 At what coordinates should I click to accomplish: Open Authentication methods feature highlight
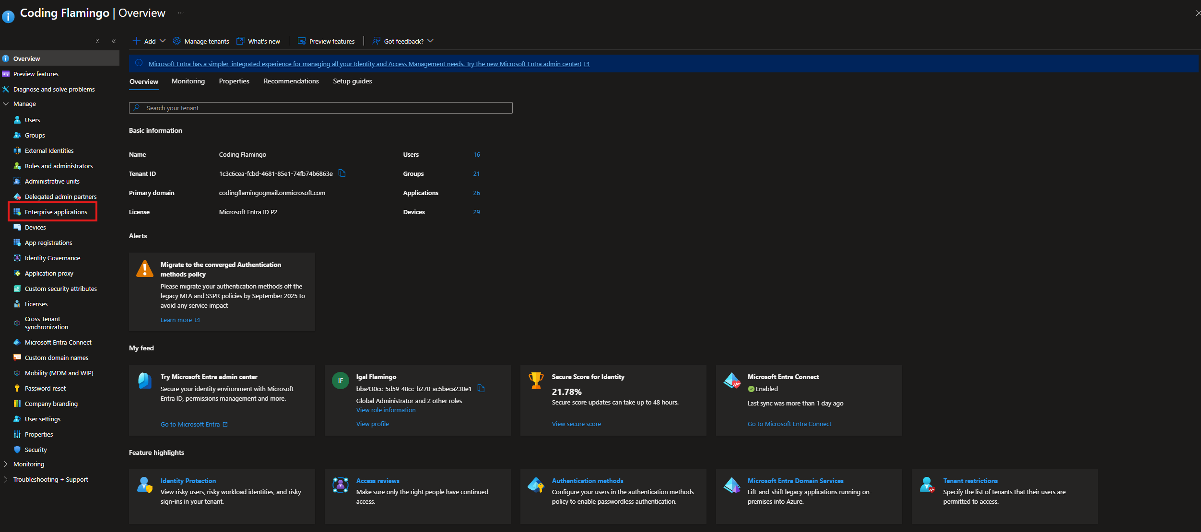588,481
